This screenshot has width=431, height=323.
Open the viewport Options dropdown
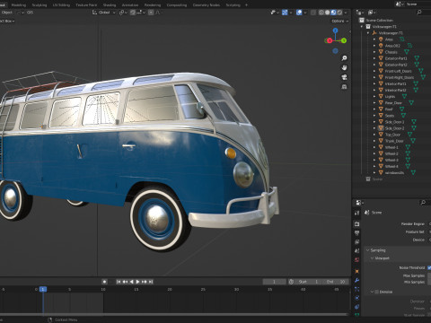(x=340, y=21)
